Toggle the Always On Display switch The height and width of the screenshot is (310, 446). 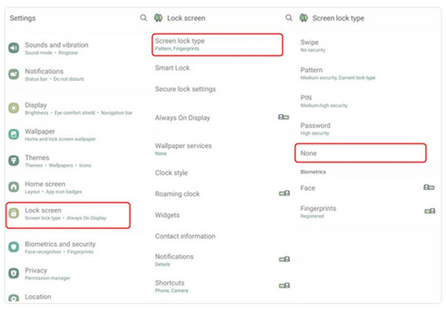pyautogui.click(x=284, y=117)
